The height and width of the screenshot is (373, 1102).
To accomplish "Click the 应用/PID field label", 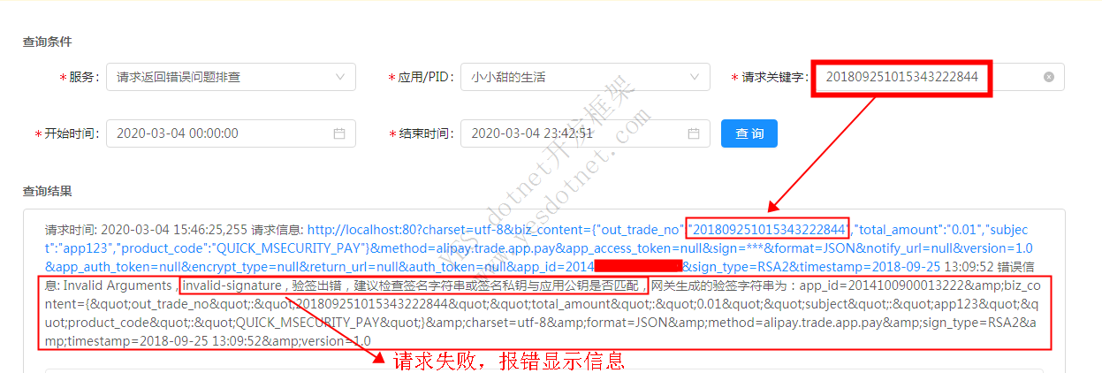I will point(421,77).
